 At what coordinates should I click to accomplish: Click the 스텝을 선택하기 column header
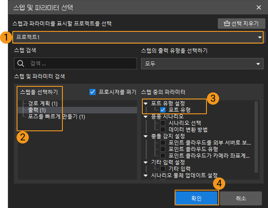(39, 92)
